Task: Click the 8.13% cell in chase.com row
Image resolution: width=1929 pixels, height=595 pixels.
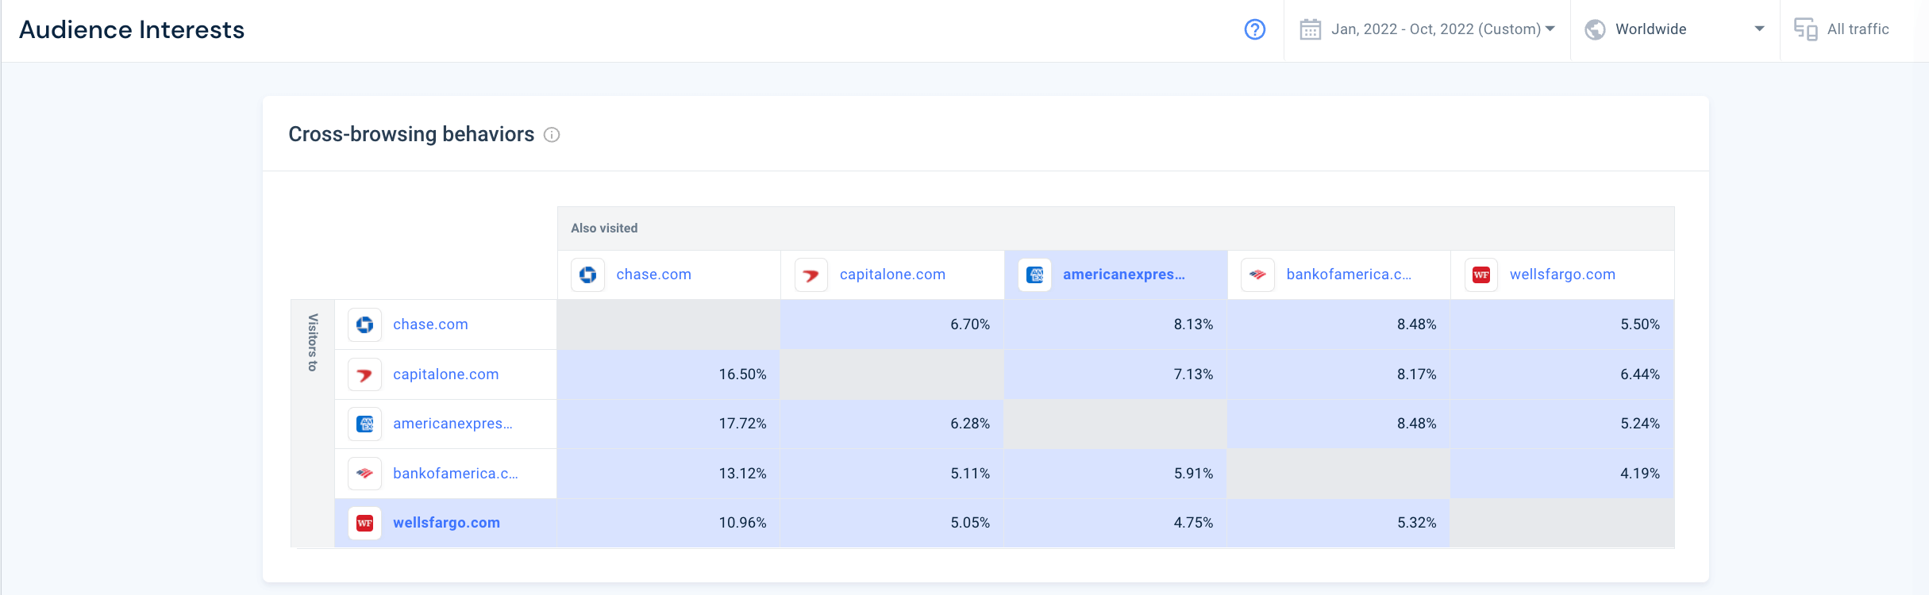Action: point(1116,324)
